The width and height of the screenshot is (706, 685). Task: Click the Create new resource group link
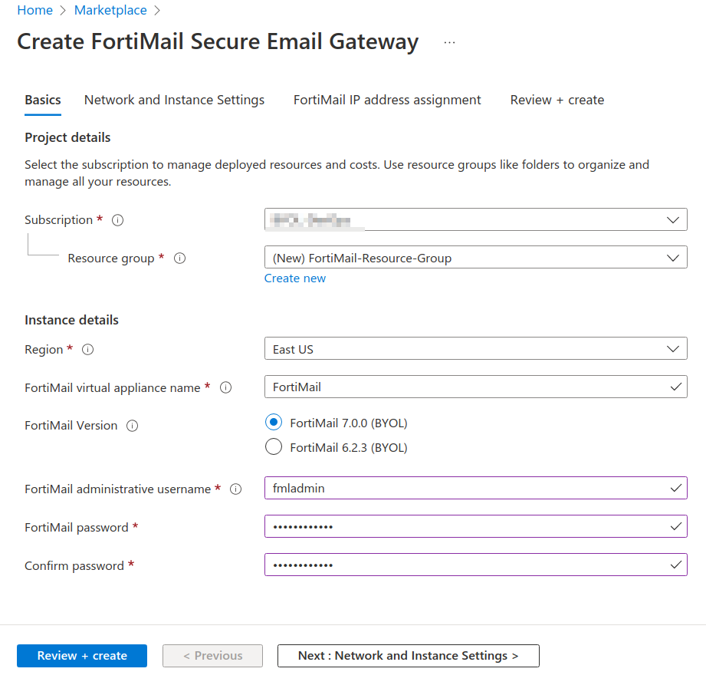click(x=295, y=278)
